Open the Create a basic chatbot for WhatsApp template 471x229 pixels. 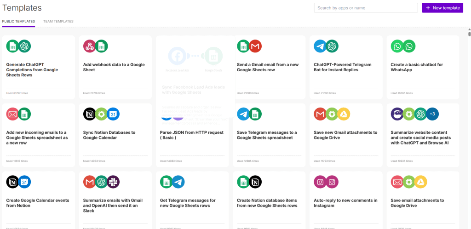pos(423,68)
